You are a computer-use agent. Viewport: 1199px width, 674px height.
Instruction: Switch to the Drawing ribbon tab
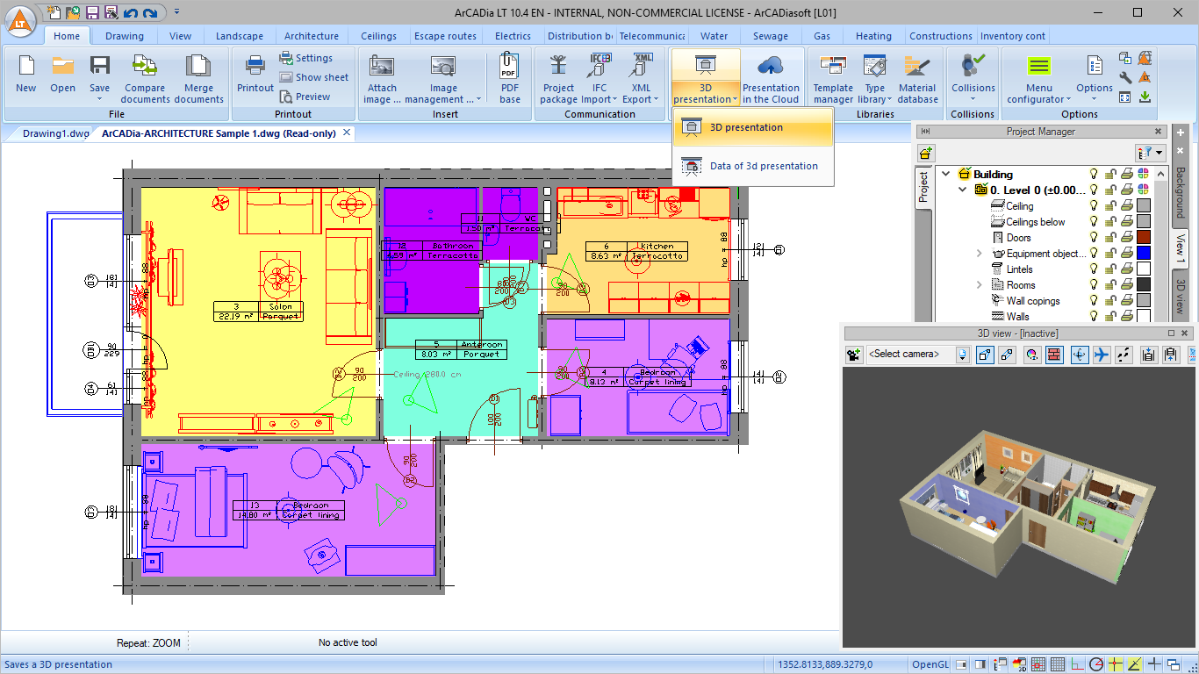[x=125, y=36]
